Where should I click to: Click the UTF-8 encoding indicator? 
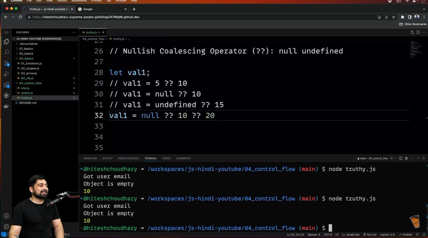point(328,235)
